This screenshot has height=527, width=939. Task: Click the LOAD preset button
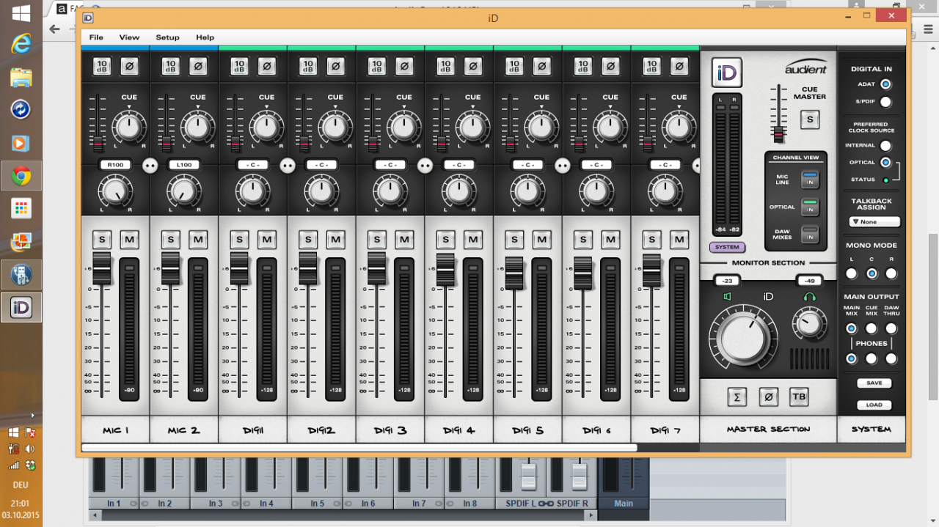[x=874, y=405]
